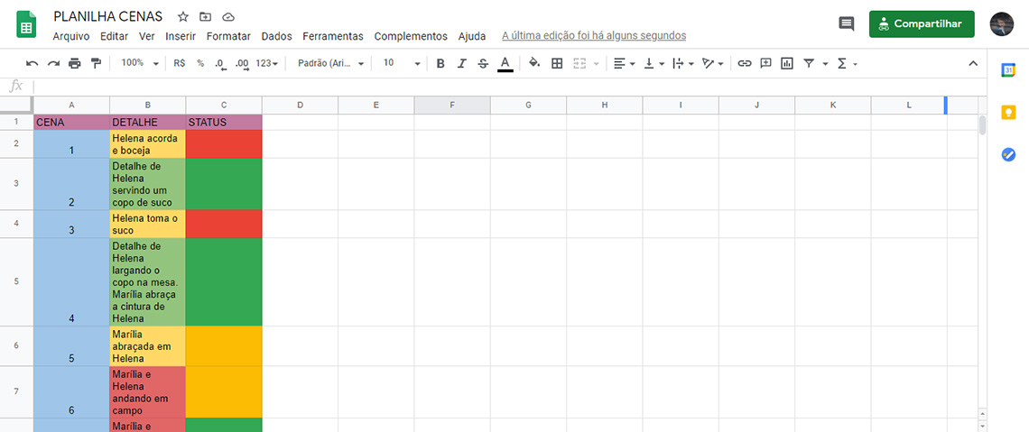1029x432 pixels.
Task: Open the fill color bucket tool
Action: pyautogui.click(x=533, y=63)
